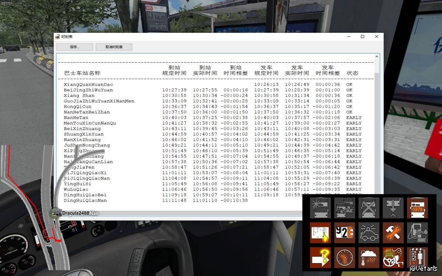Click the arrow with question mark icon
This screenshot has width=442, height=276.
pyautogui.click(x=320, y=257)
